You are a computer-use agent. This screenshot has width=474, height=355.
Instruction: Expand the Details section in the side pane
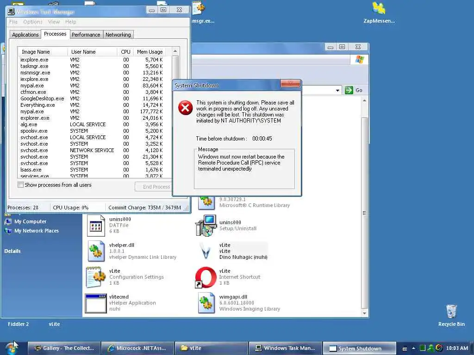point(12,251)
